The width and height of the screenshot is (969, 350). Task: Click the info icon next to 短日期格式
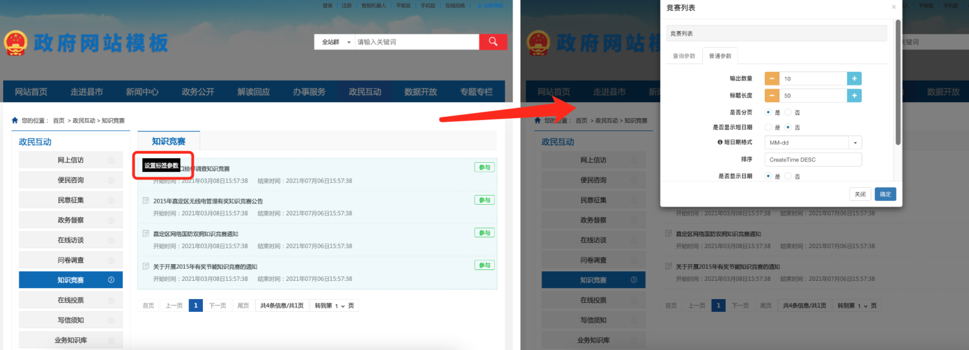(x=720, y=142)
